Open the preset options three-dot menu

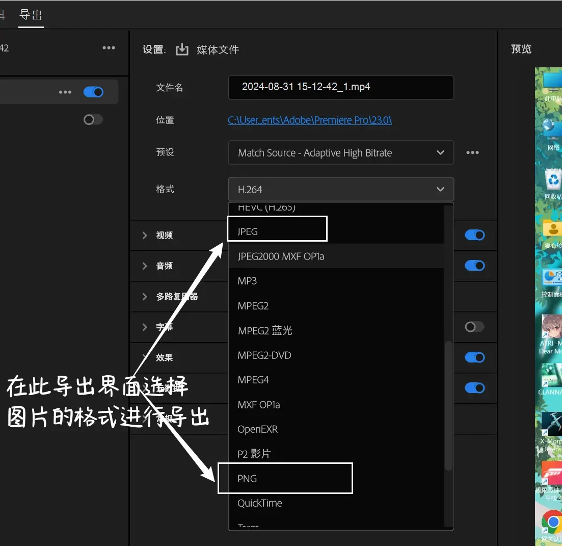pyautogui.click(x=472, y=153)
